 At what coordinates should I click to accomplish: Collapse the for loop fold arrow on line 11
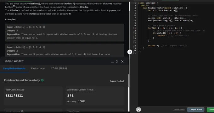coord(137,28)
